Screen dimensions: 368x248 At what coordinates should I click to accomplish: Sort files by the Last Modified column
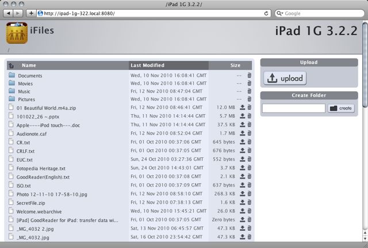[168, 65]
